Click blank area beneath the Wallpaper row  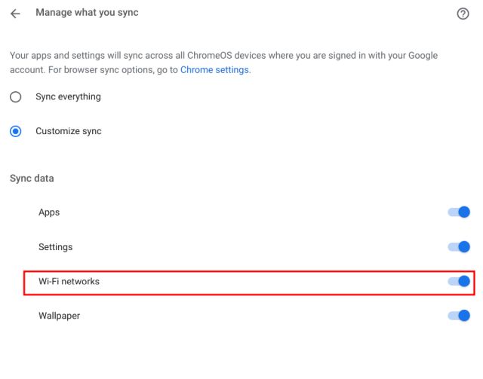coord(241,353)
